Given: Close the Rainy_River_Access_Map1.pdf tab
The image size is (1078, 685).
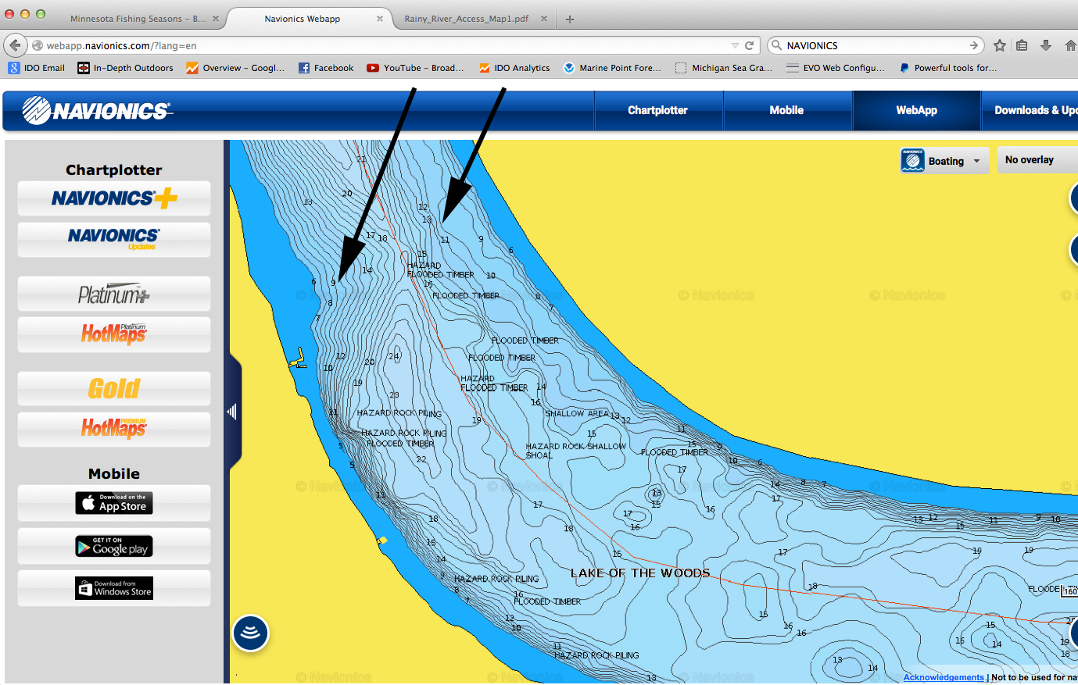Looking at the screenshot, I should 544,19.
